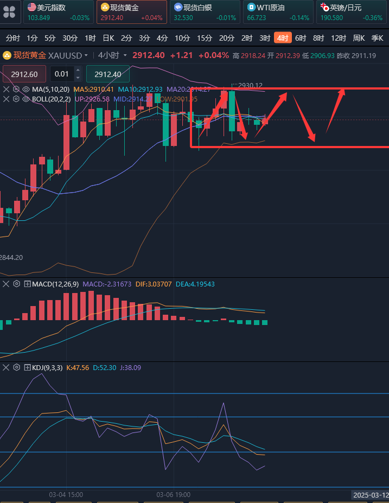
Task: Click the gold icon in 现货黄金 card
Action: (x=105, y=7)
